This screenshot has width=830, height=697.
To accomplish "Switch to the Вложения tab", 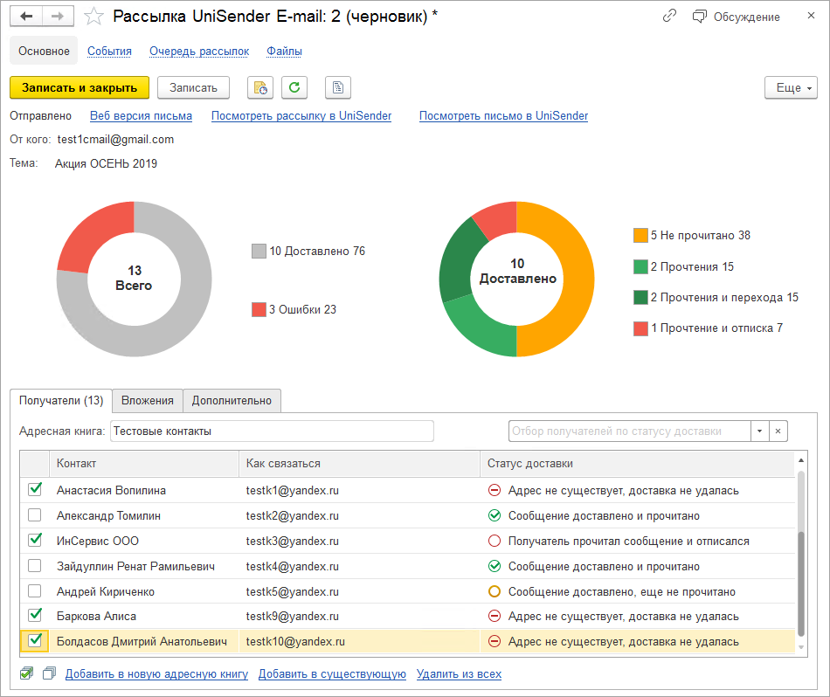I will pos(147,401).
